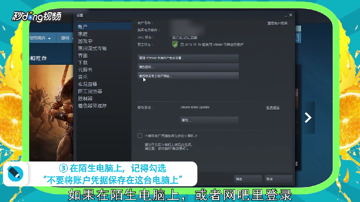This screenshot has width=360, height=202.
Task: Open the 云服务 settings category
Action: click(85, 70)
